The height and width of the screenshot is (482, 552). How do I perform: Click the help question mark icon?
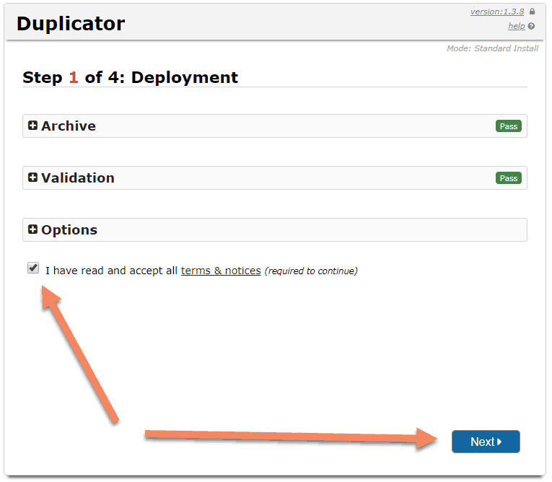coord(531,26)
